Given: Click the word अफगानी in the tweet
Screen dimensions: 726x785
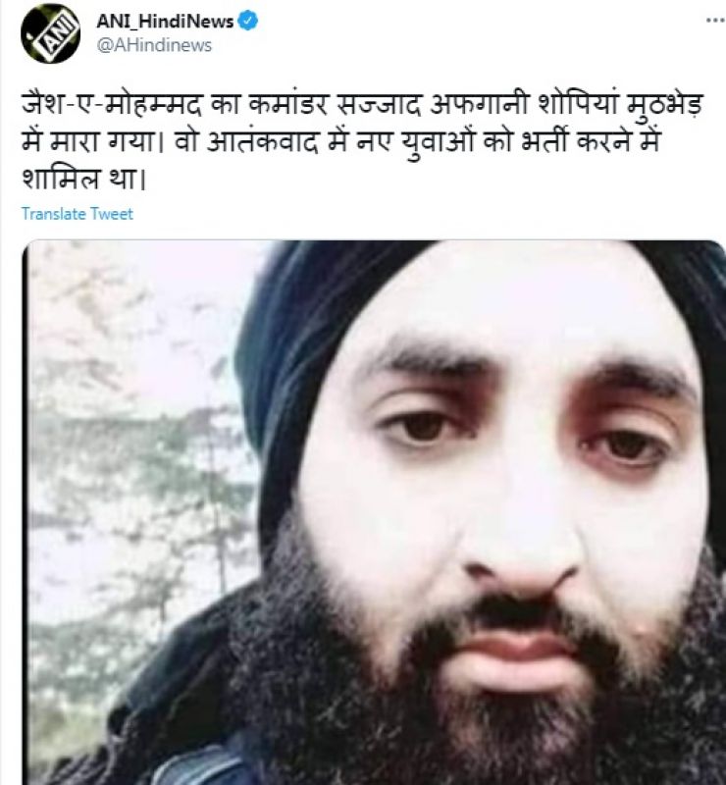Looking at the screenshot, I should click(479, 106).
